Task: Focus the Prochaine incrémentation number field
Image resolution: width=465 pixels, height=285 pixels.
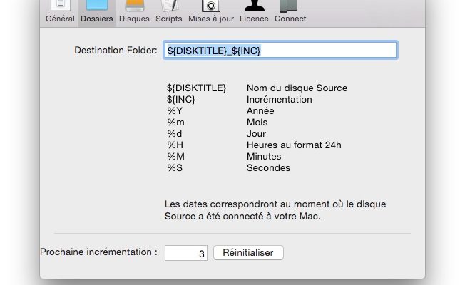Action: point(186,253)
